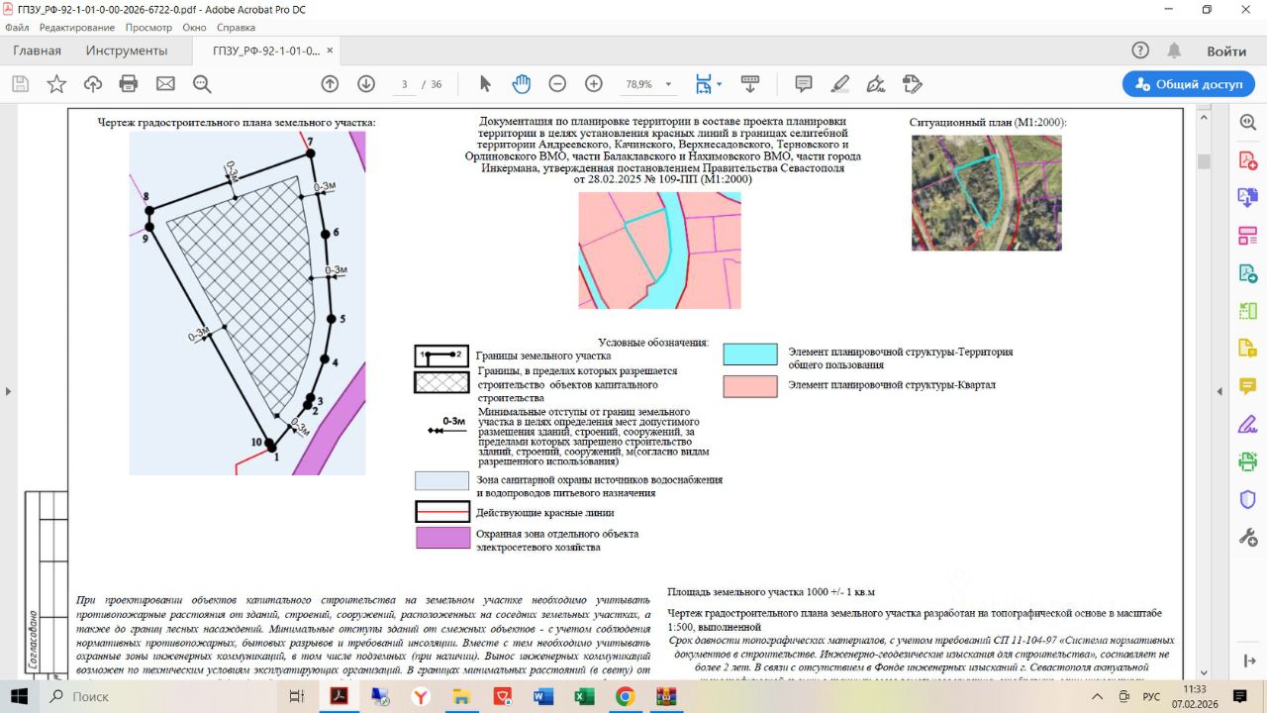This screenshot has height=713, width=1267.
Task: Open the Protect shield tool in sidebar
Action: (x=1247, y=499)
